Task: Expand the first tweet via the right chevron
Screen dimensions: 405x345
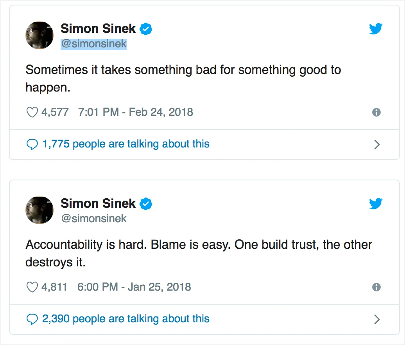Action: coord(377,145)
